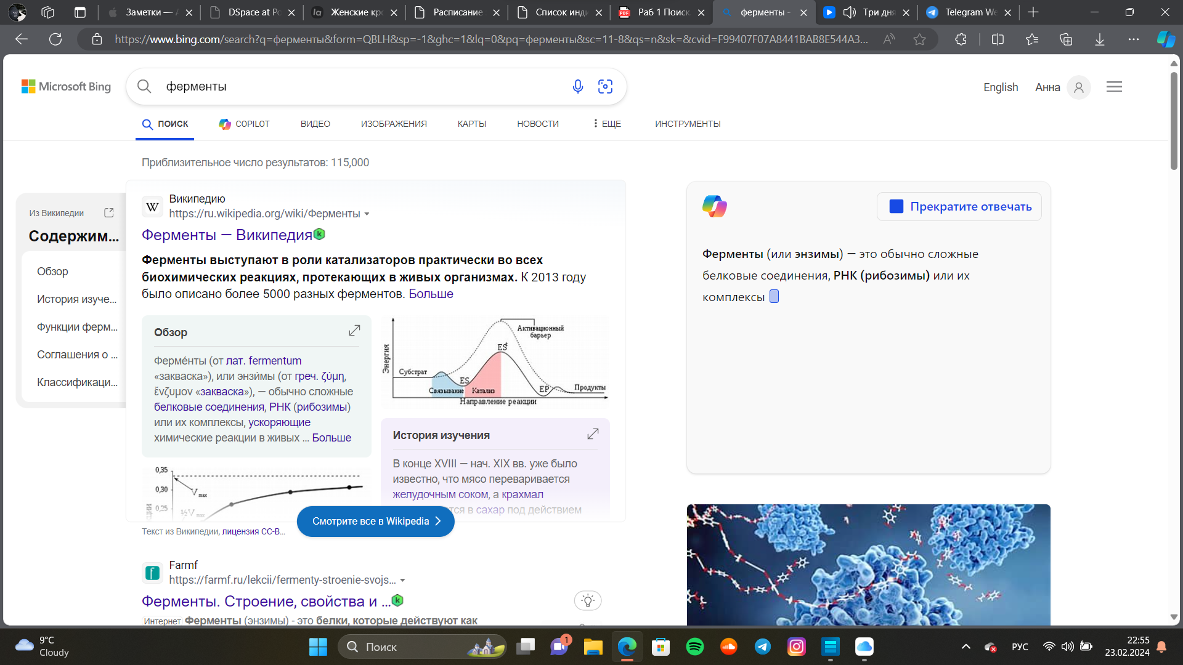Open weather widget 9°C Cloudy
The width and height of the screenshot is (1183, 665).
pos(42,647)
